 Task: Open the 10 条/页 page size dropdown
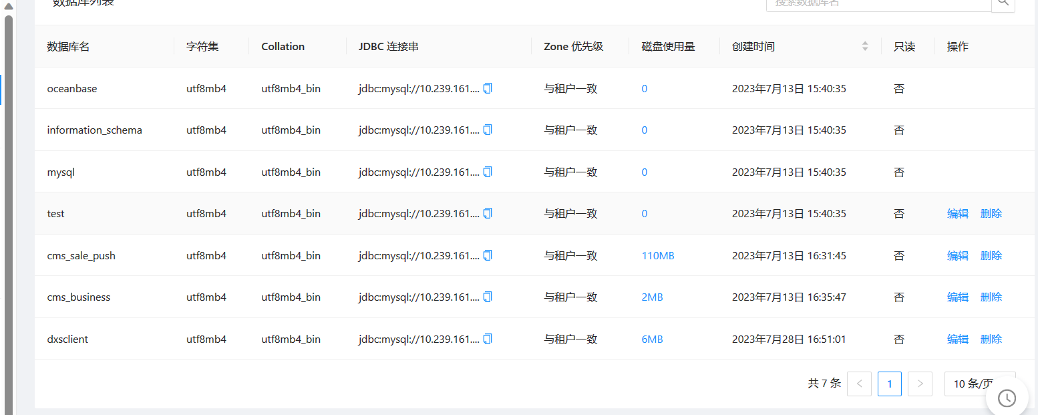point(979,384)
